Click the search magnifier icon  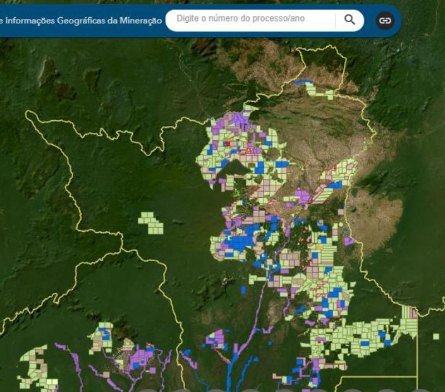tap(350, 20)
